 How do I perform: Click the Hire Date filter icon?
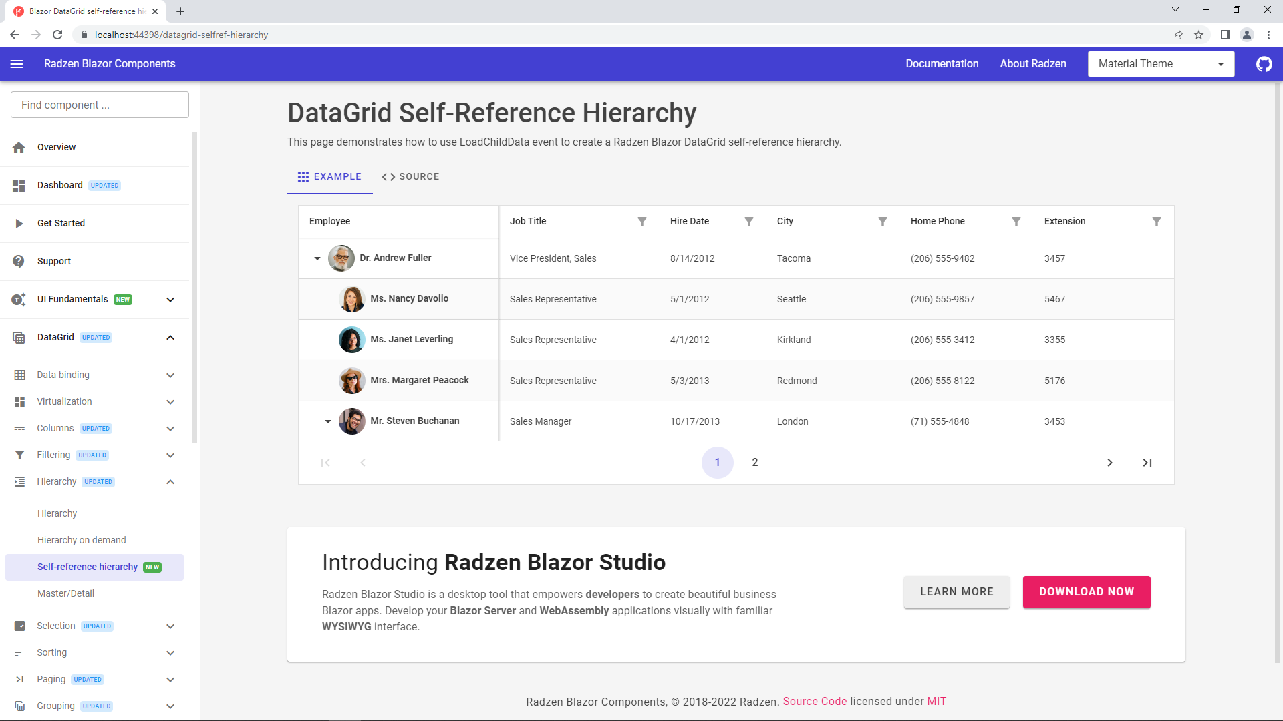pos(748,222)
